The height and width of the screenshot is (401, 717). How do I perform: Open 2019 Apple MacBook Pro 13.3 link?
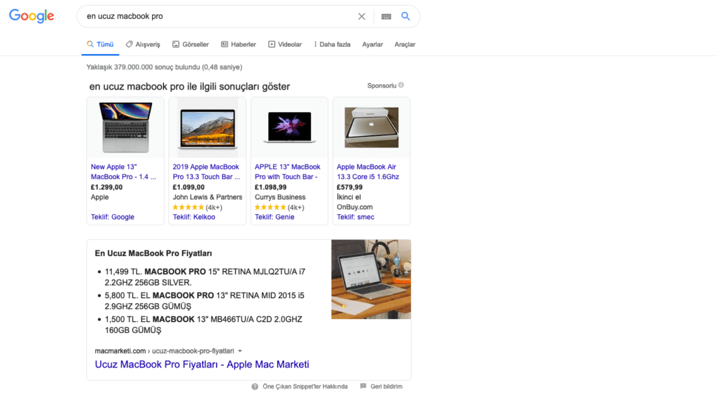(207, 172)
